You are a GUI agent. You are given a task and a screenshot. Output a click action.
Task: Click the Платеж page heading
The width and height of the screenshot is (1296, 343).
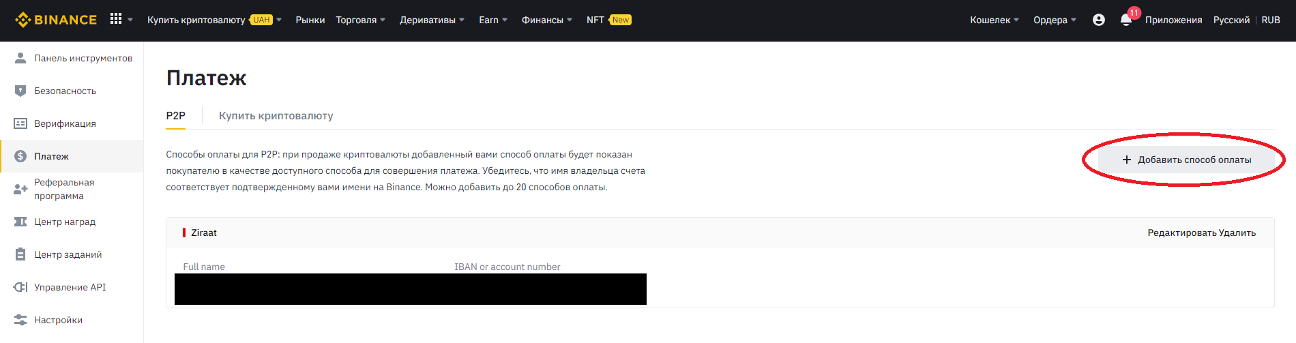coord(206,78)
